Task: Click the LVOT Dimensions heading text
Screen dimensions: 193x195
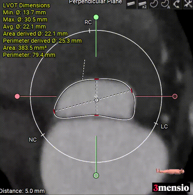Action: (26, 5)
